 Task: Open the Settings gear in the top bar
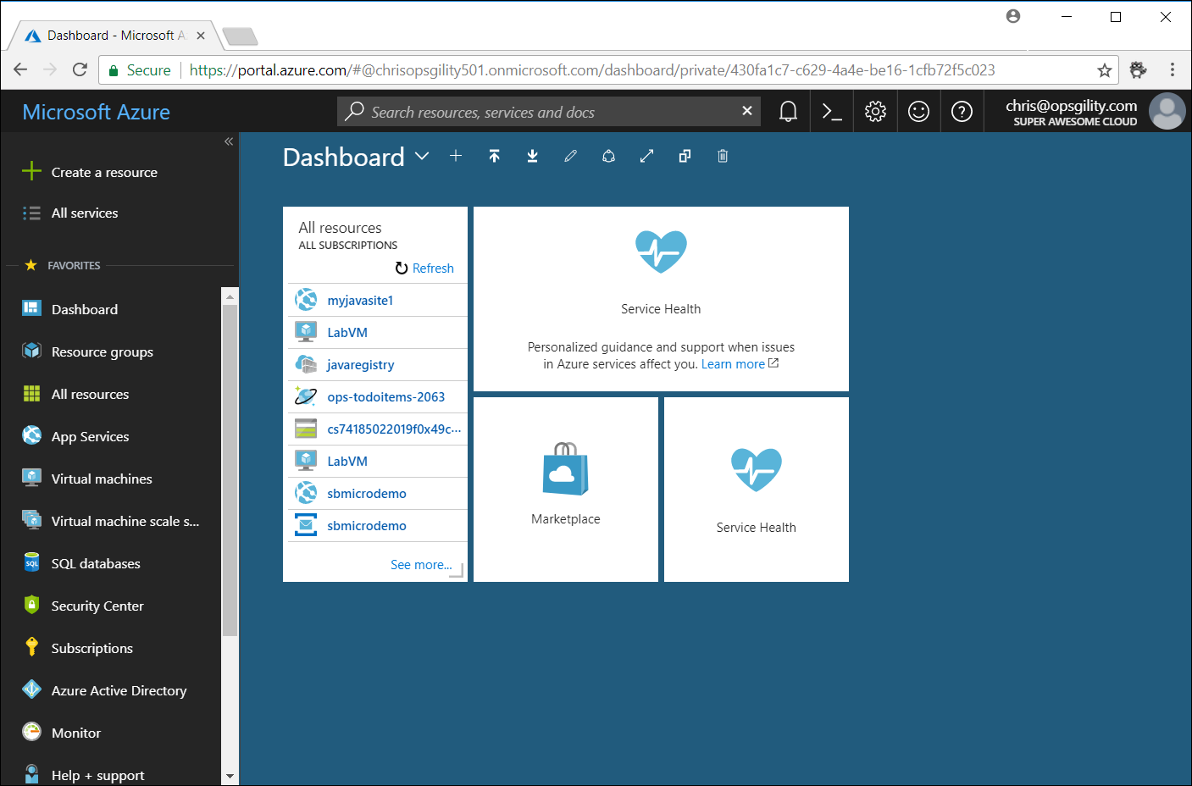click(x=875, y=111)
